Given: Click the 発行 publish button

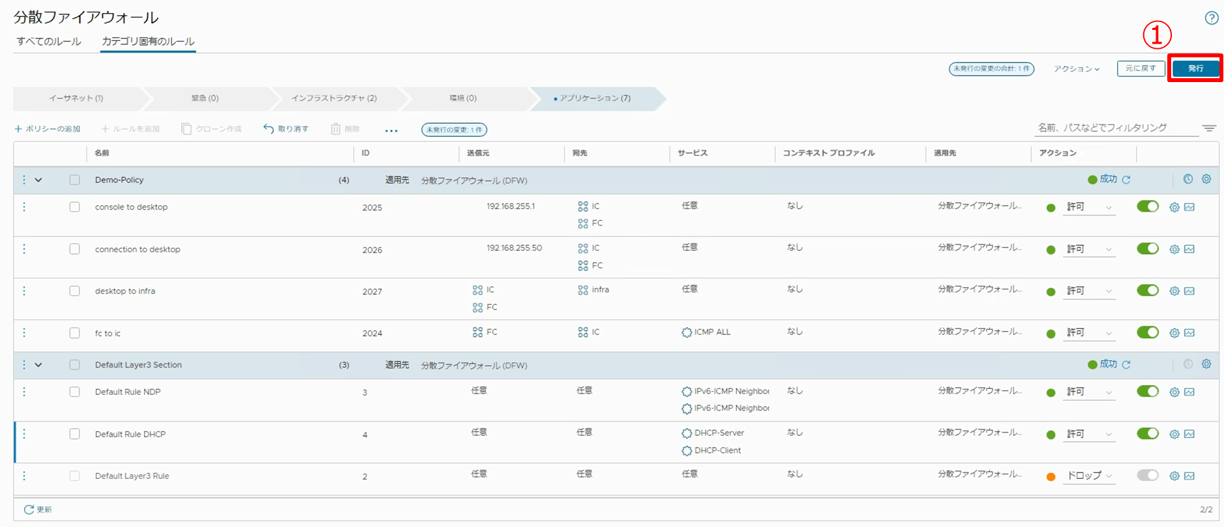Looking at the screenshot, I should (x=1195, y=68).
